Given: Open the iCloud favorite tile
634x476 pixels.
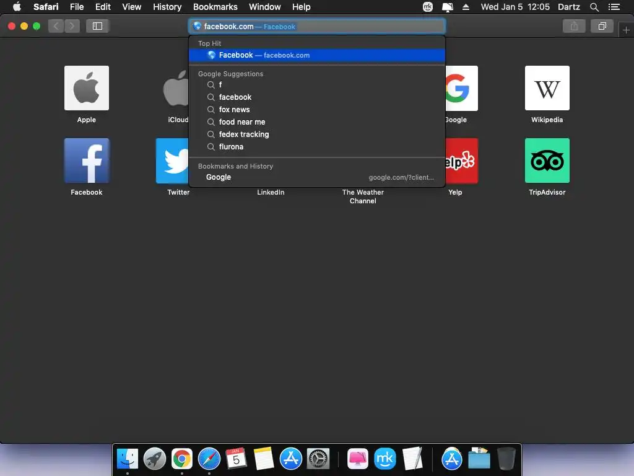Looking at the screenshot, I should tap(175, 88).
